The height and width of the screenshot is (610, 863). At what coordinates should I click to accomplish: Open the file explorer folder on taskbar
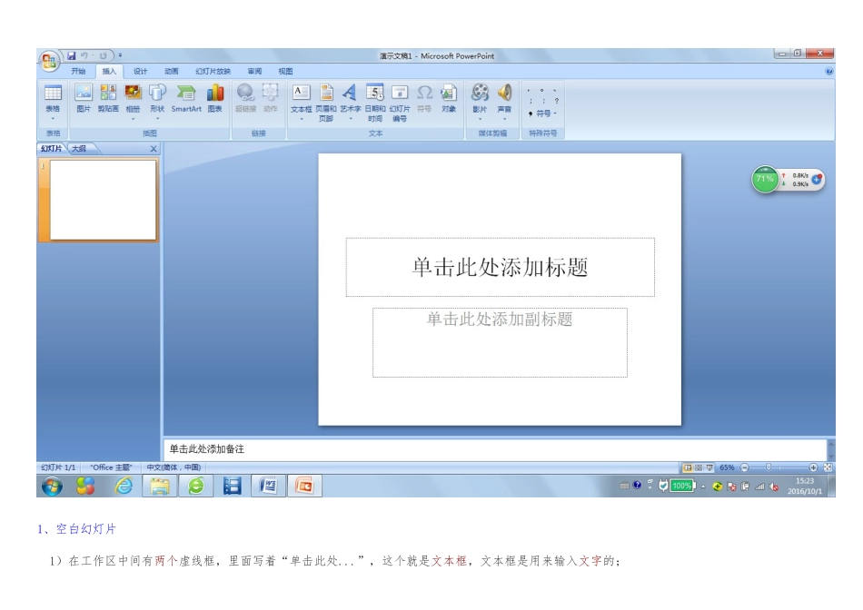[160, 486]
